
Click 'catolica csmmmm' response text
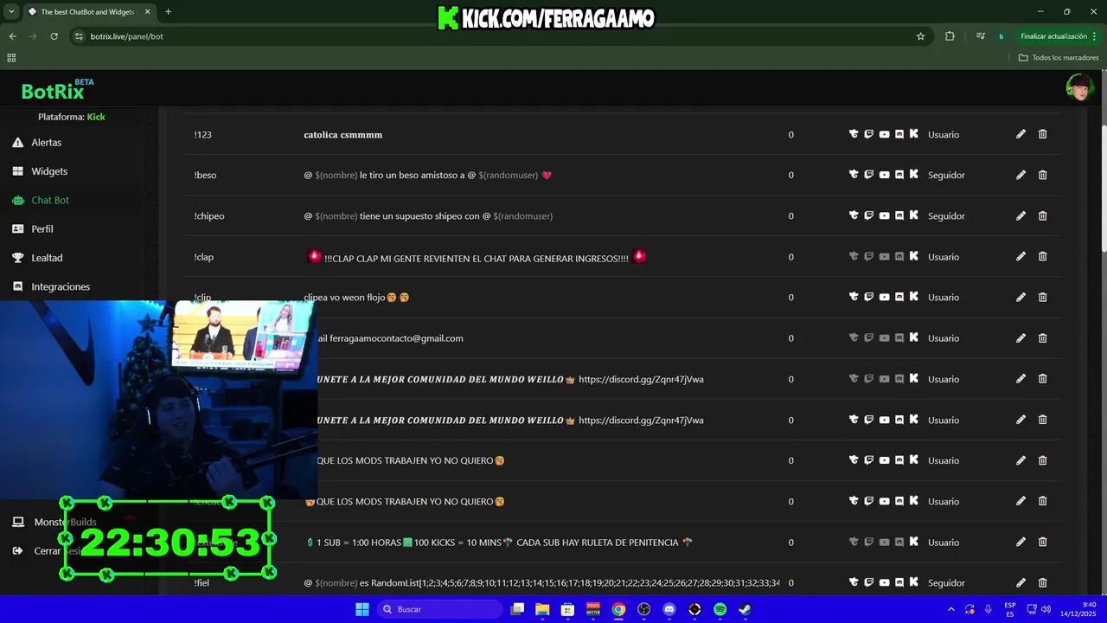[x=342, y=135]
